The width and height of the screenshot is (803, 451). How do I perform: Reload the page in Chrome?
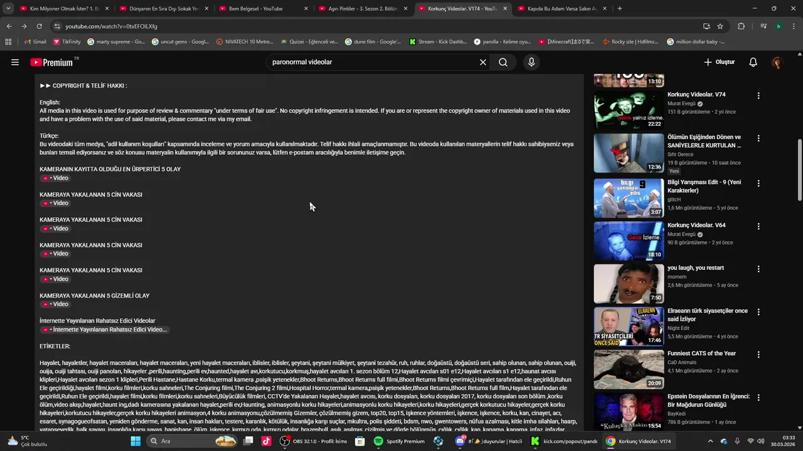39,26
